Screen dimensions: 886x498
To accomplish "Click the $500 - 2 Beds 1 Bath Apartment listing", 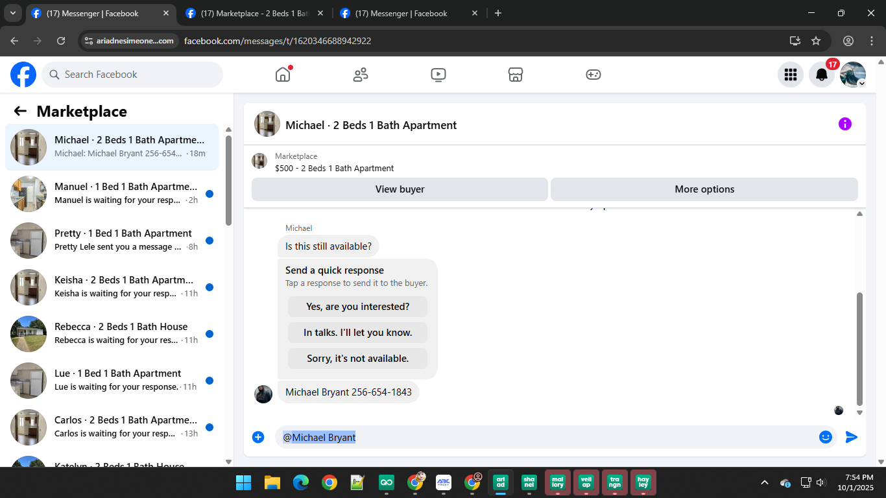I will point(334,169).
